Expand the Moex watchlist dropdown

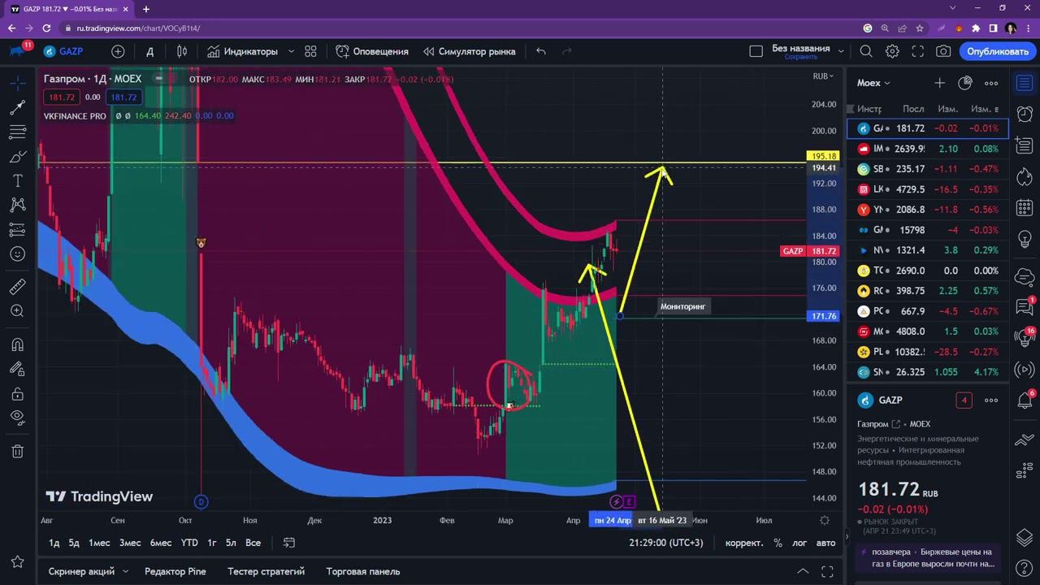[873, 83]
